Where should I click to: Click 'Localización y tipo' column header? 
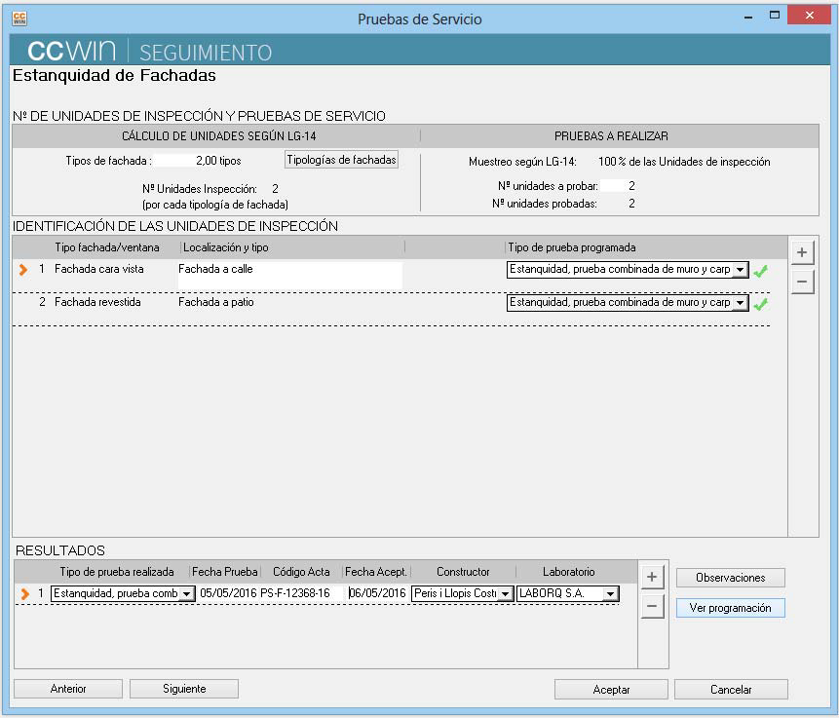pos(225,247)
